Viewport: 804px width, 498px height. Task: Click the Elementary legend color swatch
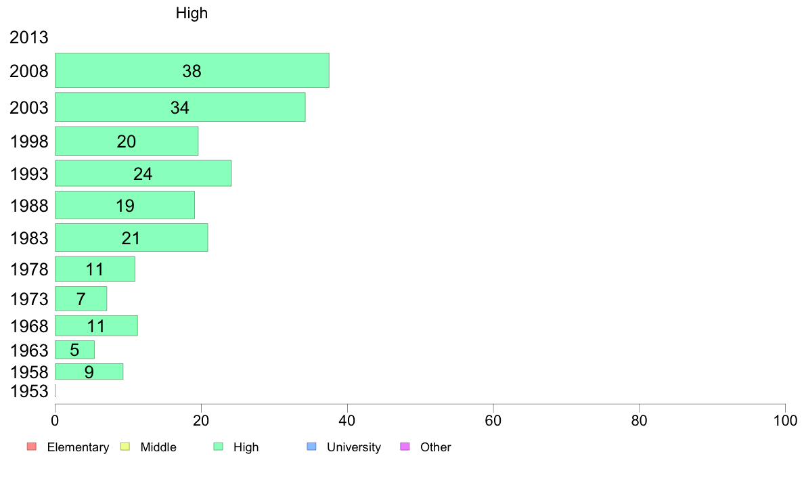31,447
